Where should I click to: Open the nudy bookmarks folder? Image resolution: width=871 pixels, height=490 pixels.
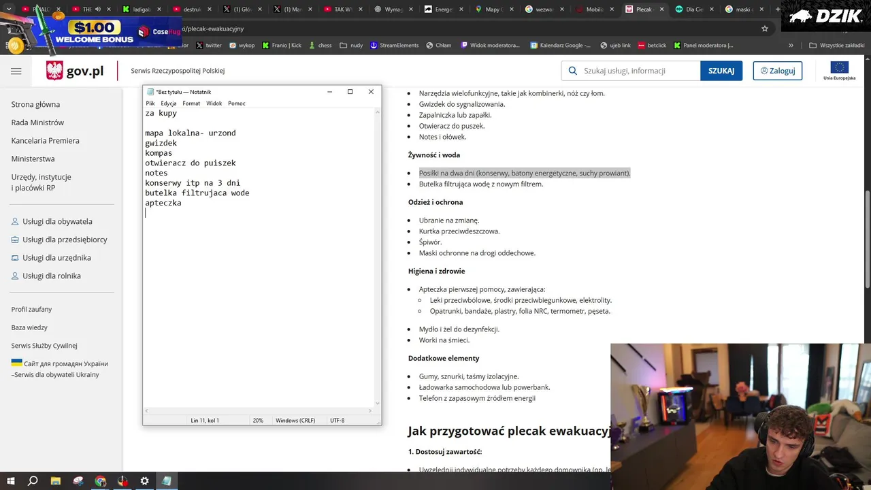tap(351, 45)
